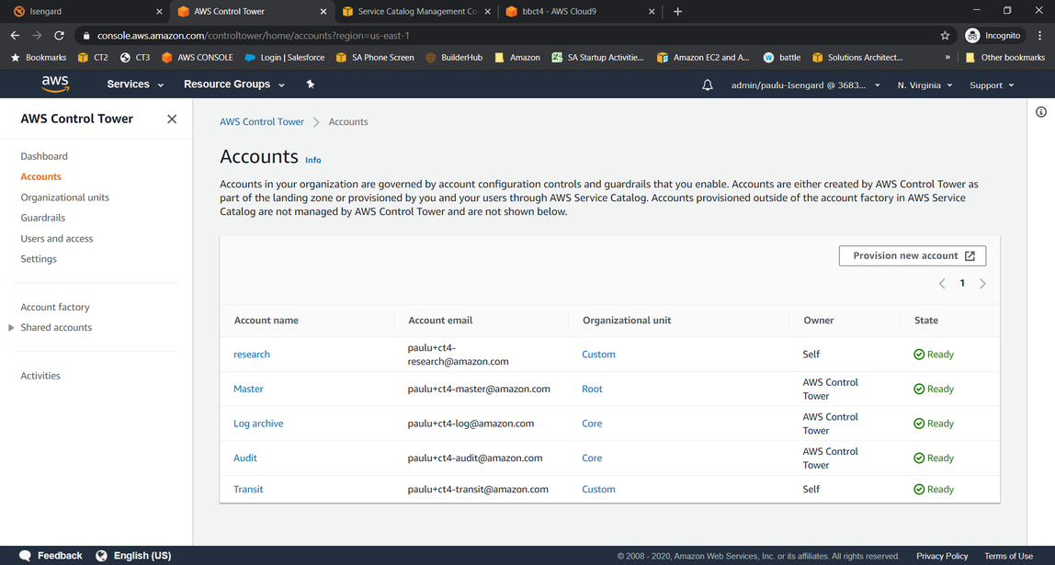Click the AWS Control Tower breadcrumb link
Screen dimensions: 1055x565
pyautogui.click(x=262, y=122)
